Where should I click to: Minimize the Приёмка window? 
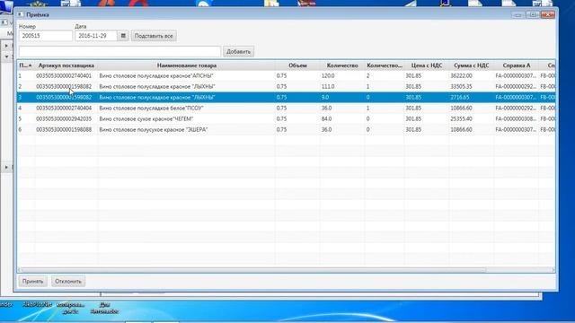click(x=517, y=14)
